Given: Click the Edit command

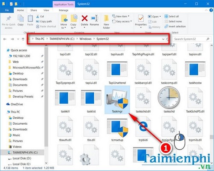Looking at the screenshot, I should (x=152, y=22).
